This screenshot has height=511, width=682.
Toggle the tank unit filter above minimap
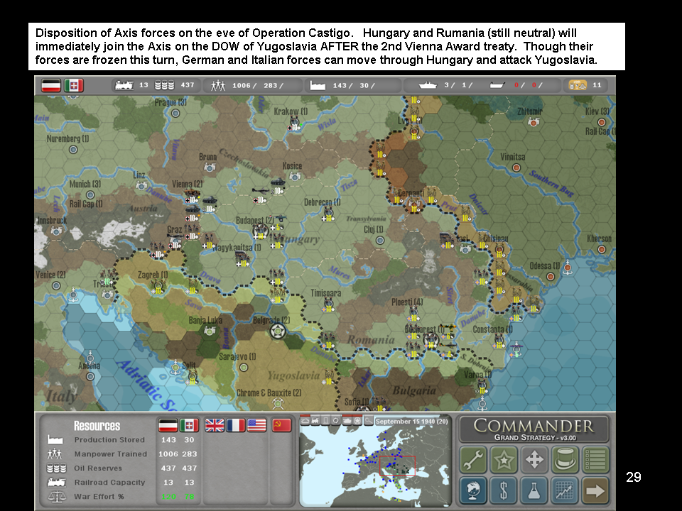347,421
